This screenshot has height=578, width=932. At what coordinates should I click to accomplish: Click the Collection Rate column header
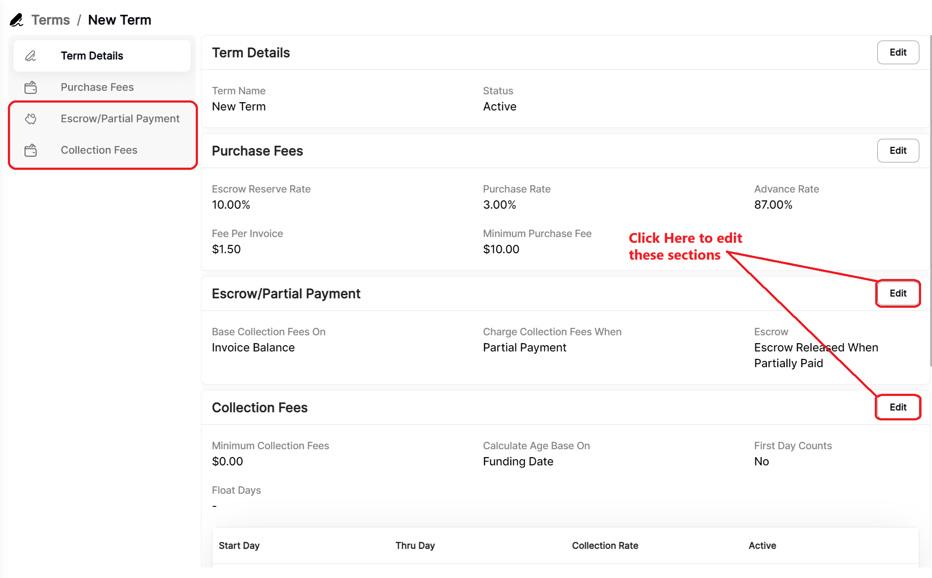(605, 546)
